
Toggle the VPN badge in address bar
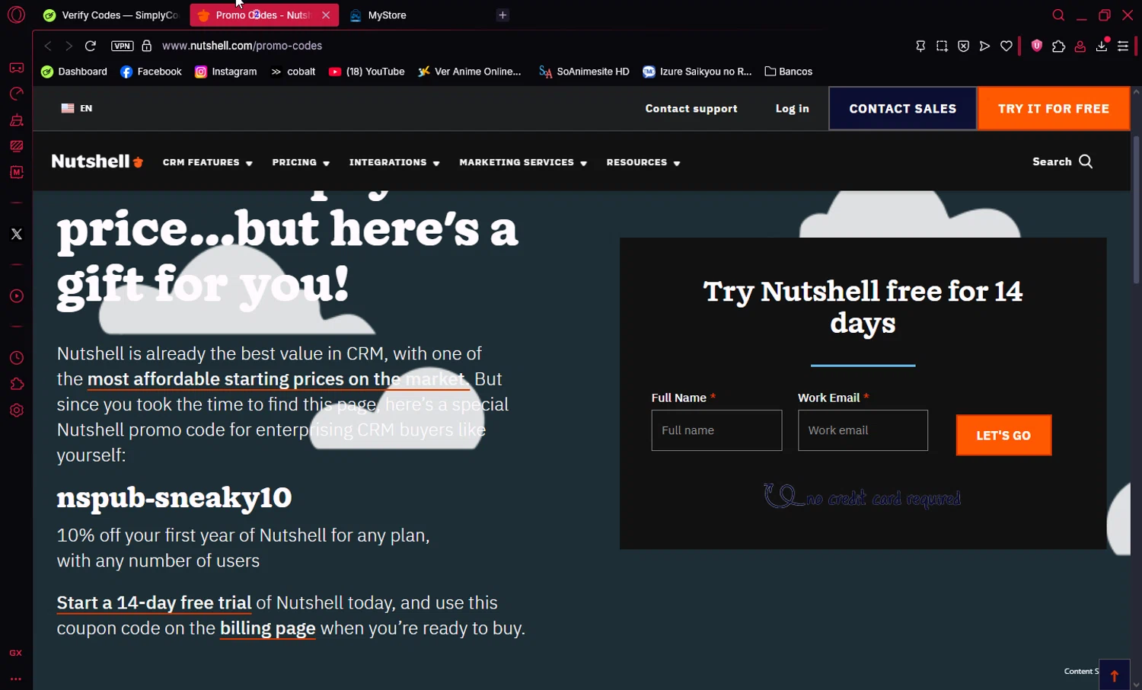122,46
